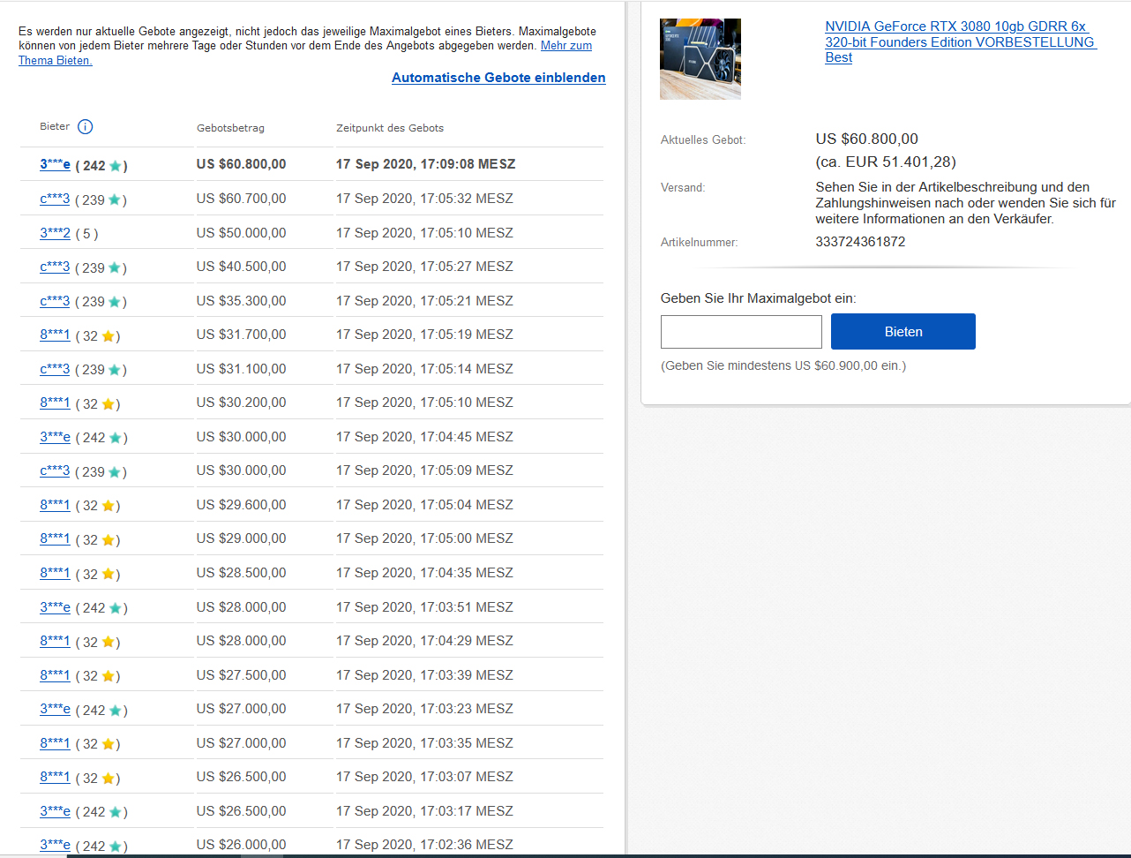Click the teal star in the 17:05:09 bid row
This screenshot has width=1131, height=858.
pos(114,472)
